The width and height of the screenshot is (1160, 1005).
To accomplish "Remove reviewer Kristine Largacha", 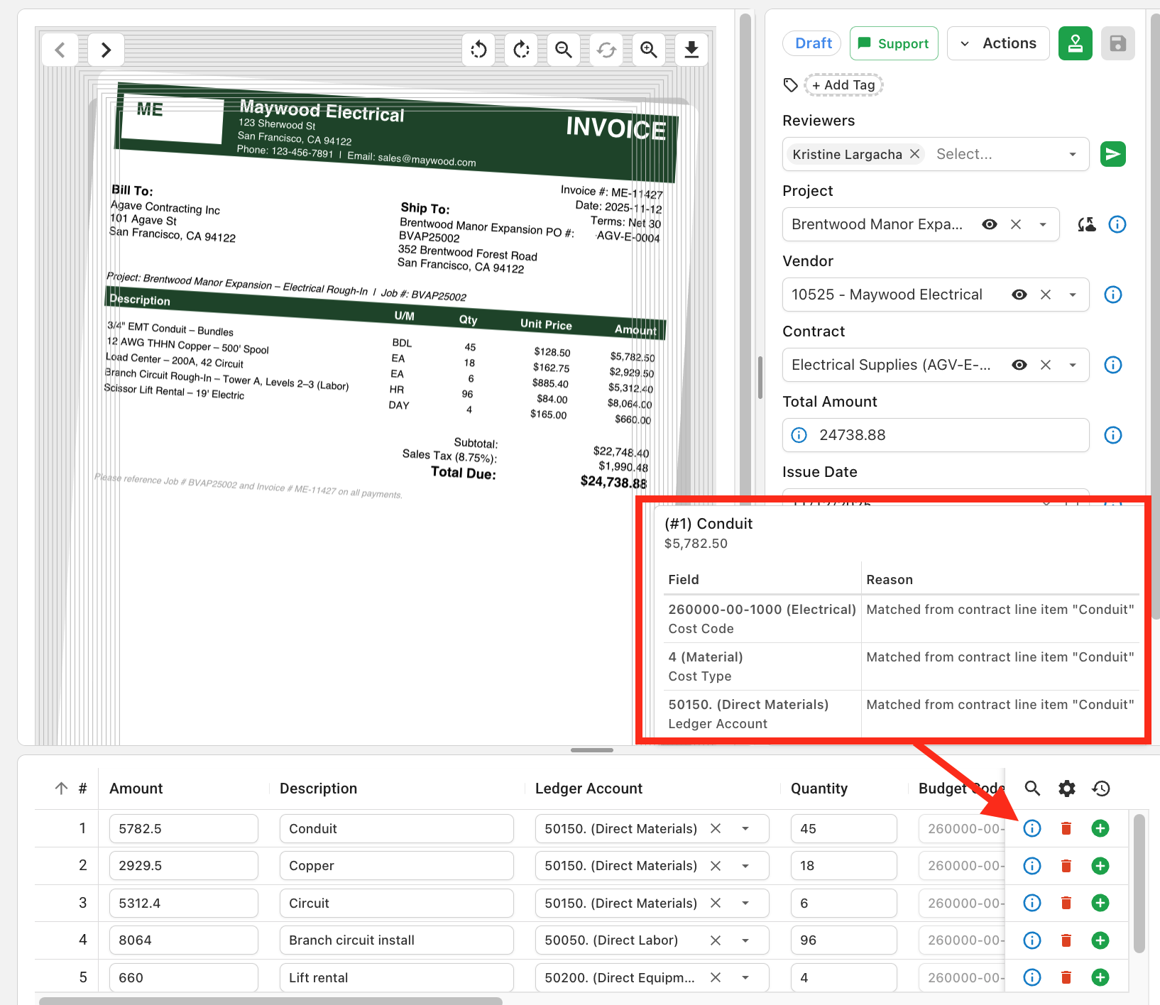I will click(915, 154).
